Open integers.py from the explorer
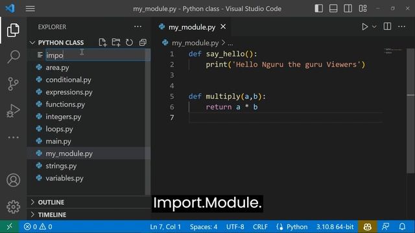This screenshot has width=415, height=233. 64,116
